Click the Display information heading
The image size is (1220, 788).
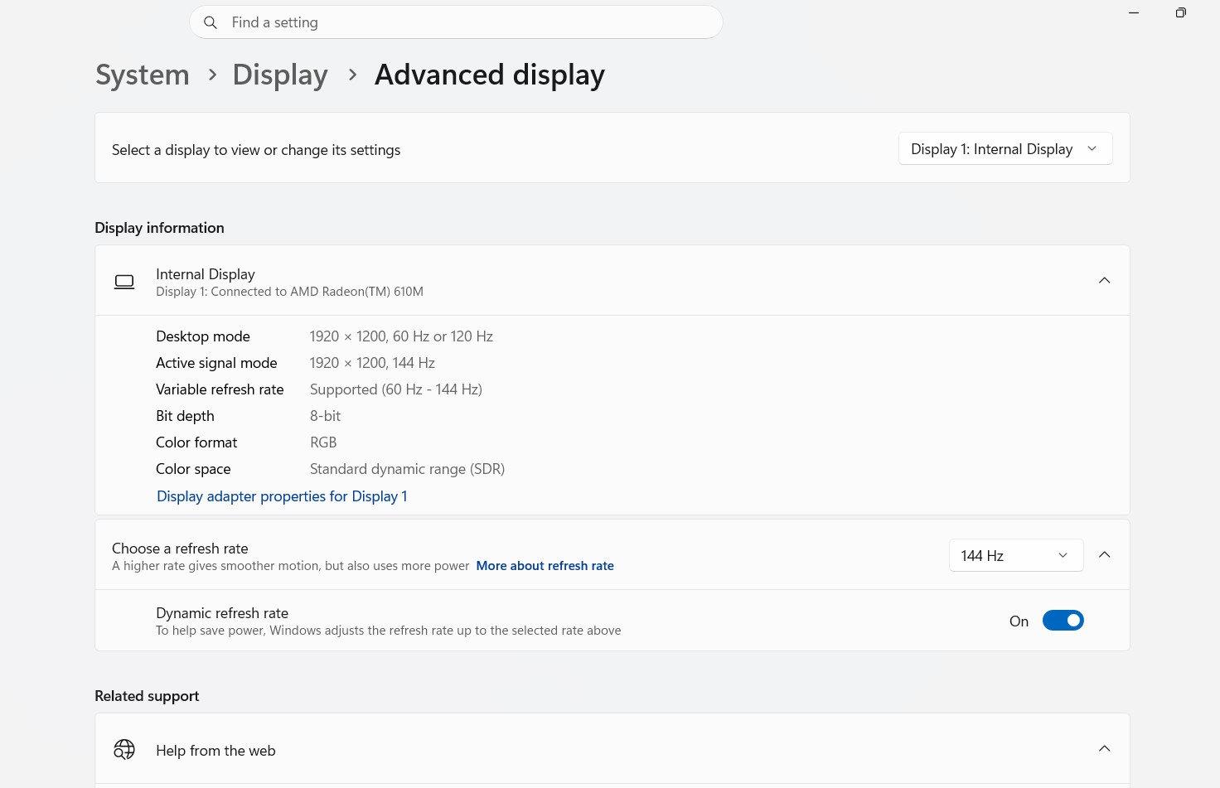pyautogui.click(x=159, y=228)
